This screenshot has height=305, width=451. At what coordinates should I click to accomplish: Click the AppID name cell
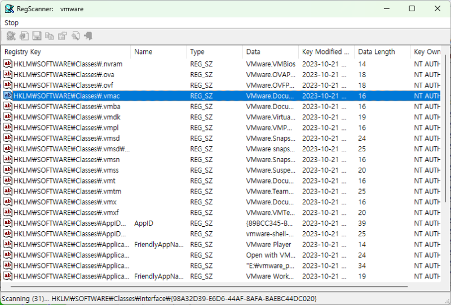144,223
